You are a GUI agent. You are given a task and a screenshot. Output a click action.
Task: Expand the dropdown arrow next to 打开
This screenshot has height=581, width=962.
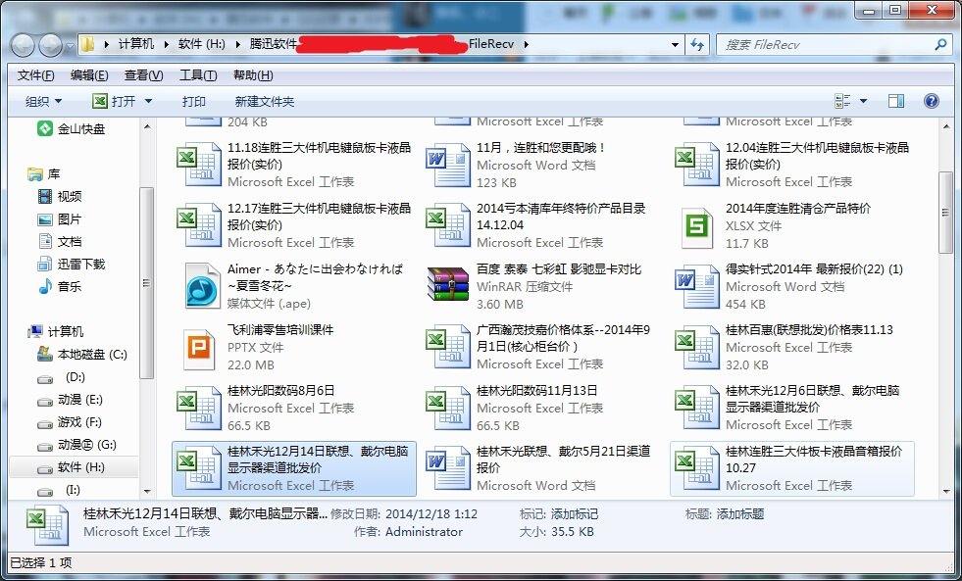point(147,100)
